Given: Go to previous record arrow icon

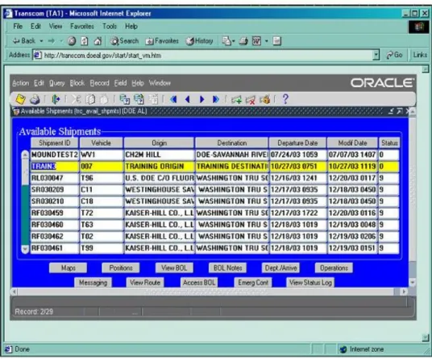Looking at the screenshot, I should point(188,99).
